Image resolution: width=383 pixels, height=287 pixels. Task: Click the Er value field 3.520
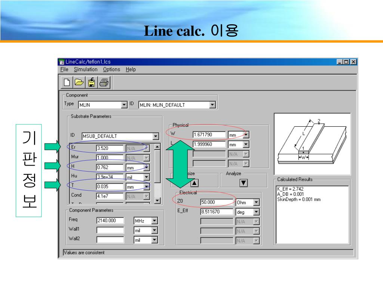[x=110, y=148]
